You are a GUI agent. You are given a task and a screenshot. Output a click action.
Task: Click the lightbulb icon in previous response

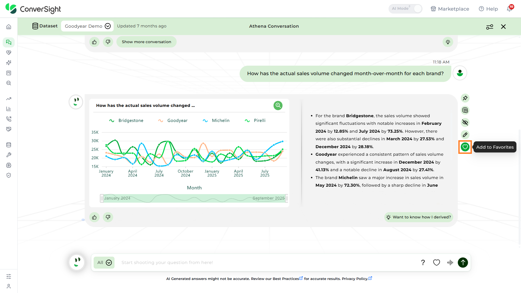pos(448,42)
